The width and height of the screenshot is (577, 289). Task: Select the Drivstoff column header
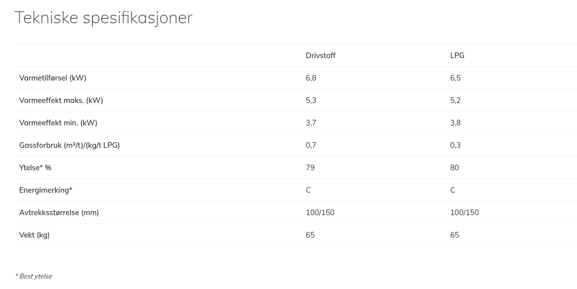point(320,55)
